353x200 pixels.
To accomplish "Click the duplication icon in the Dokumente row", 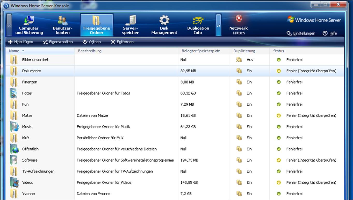I will pos(239,71).
